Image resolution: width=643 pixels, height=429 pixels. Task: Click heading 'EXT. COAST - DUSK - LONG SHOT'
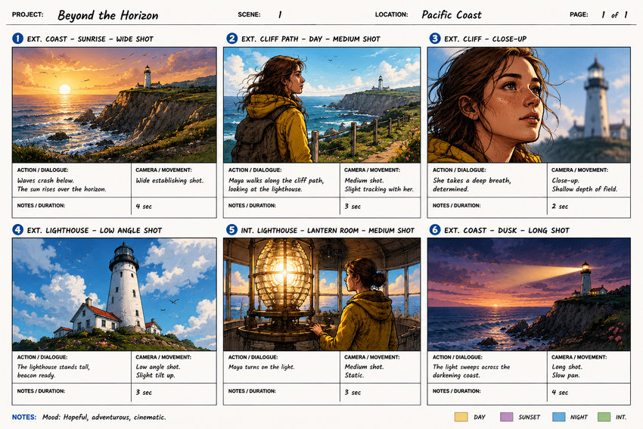507,231
